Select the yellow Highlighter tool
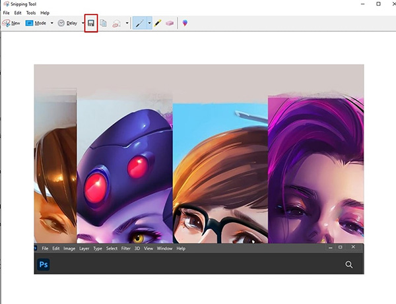The height and width of the screenshot is (304, 396). 158,23
